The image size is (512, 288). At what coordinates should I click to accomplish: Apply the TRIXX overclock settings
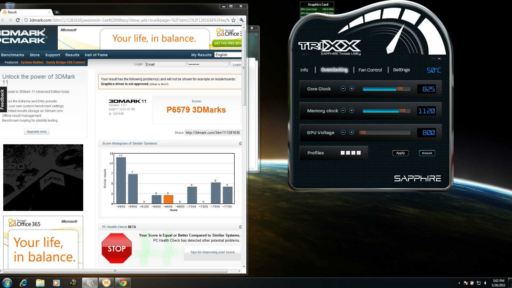[400, 153]
